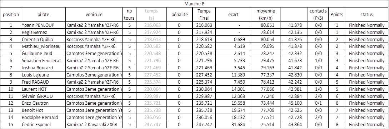This screenshot has height=129, width=389.
Task: Click Cedric Espenel's Kawasaki ZX6R vehicle cell
Action: pos(94,125)
